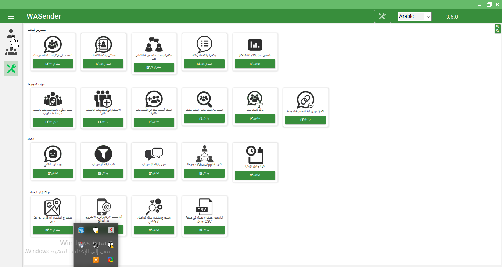Click the CSV contacts converter icon
Viewport: 502px width, 267px height.
(204, 207)
